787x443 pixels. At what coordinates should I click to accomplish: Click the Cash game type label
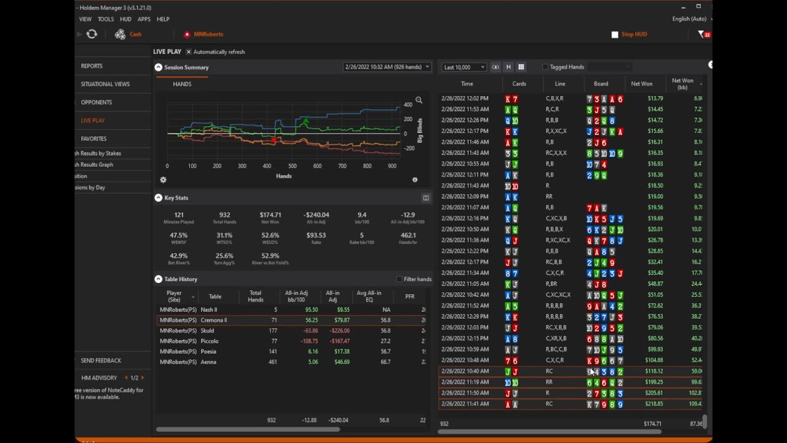[135, 34]
